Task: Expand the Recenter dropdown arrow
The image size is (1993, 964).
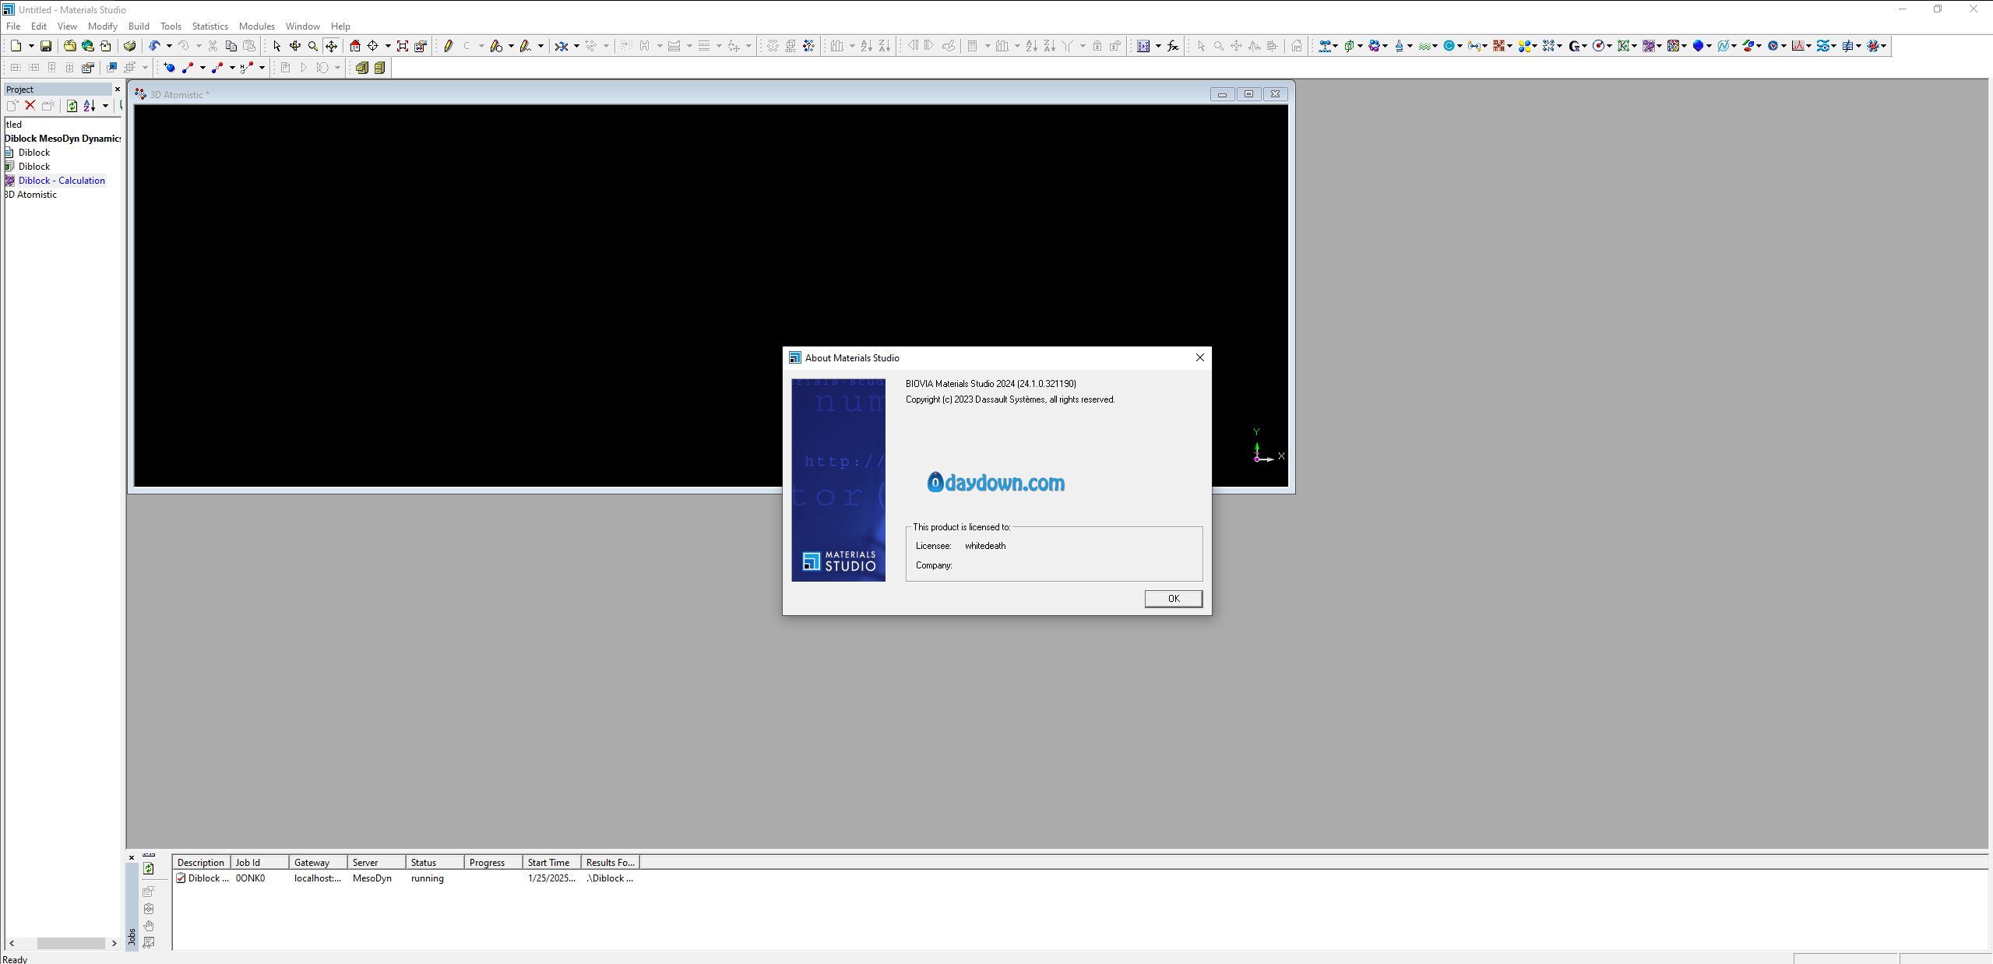Action: [388, 46]
